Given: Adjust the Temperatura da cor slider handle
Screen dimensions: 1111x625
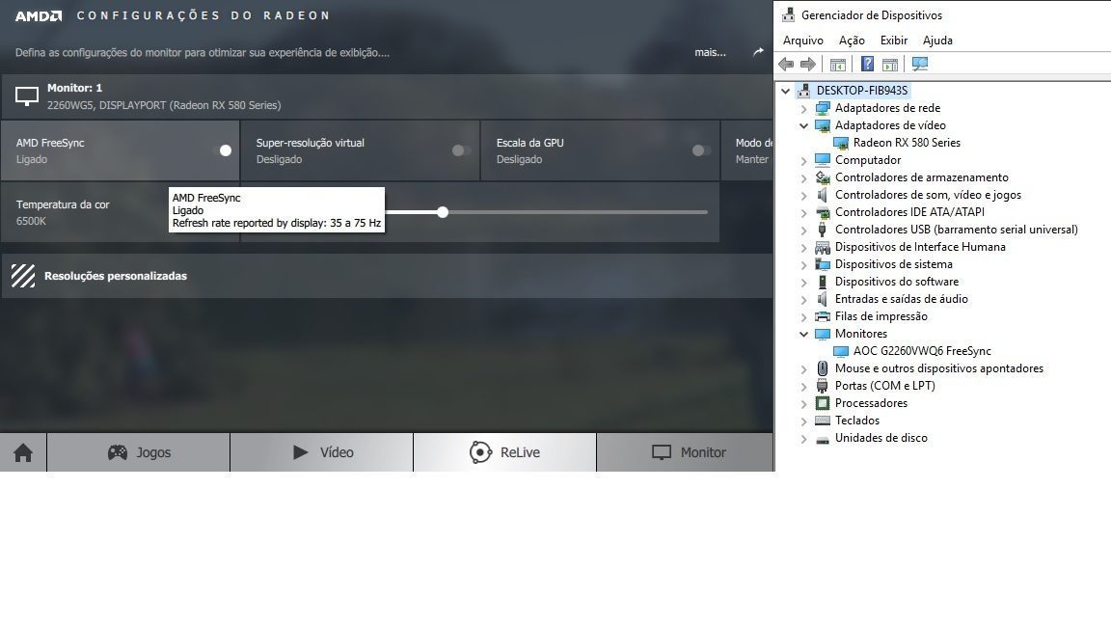Looking at the screenshot, I should (x=443, y=212).
